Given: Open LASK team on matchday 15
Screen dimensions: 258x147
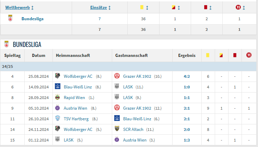Looking at the screenshot, I should pyautogui.click(x=69, y=140).
